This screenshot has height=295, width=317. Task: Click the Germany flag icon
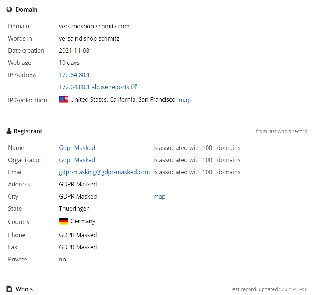click(64, 221)
